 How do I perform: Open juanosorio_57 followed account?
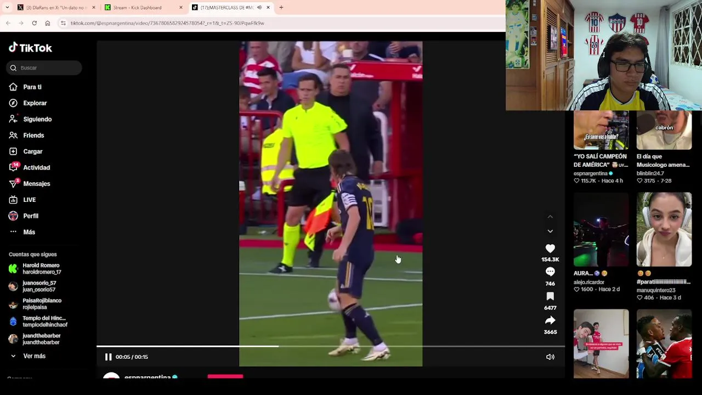32,286
